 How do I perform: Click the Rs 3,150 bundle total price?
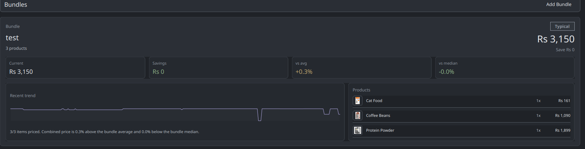point(556,39)
